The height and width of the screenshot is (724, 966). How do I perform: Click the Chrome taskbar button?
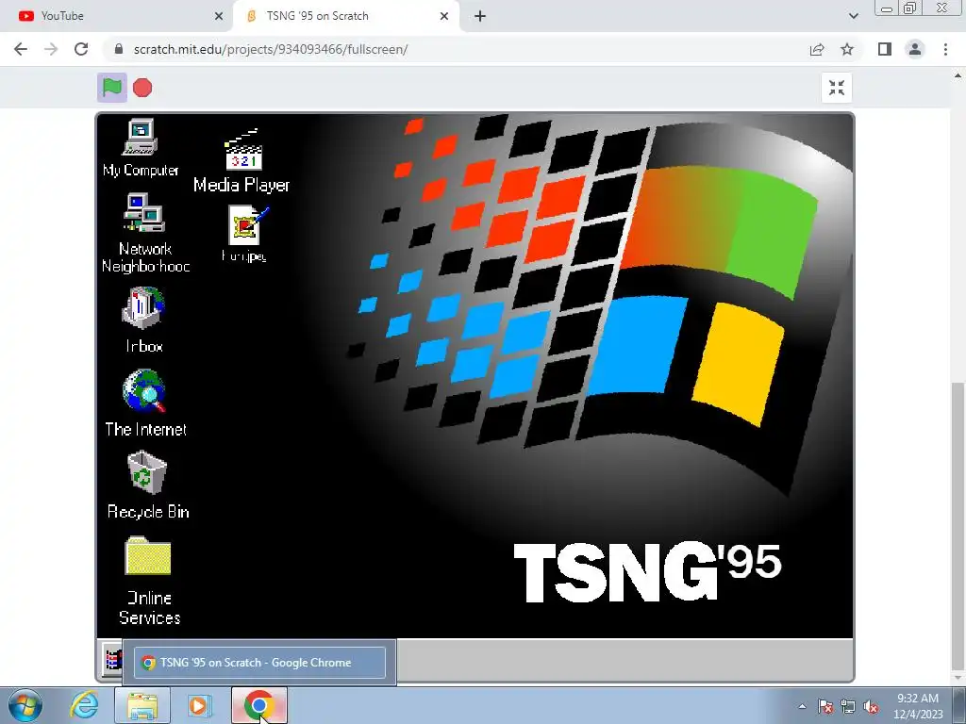click(x=259, y=705)
